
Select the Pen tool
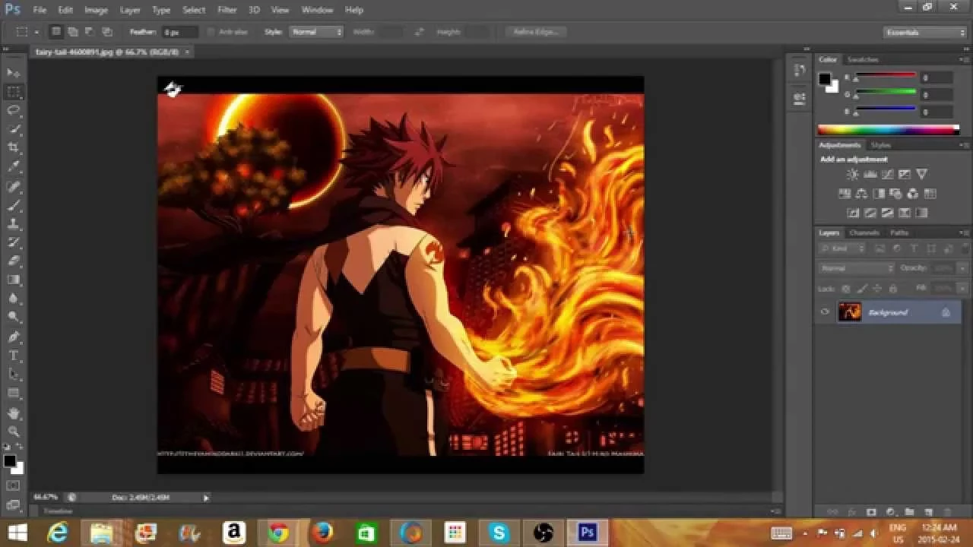(x=14, y=337)
